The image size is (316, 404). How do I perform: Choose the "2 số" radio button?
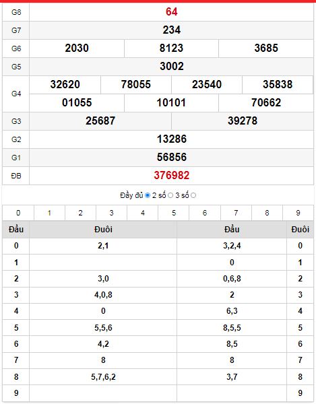point(170,195)
